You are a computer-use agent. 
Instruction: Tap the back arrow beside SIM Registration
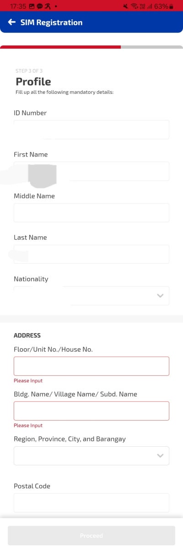tap(12, 22)
